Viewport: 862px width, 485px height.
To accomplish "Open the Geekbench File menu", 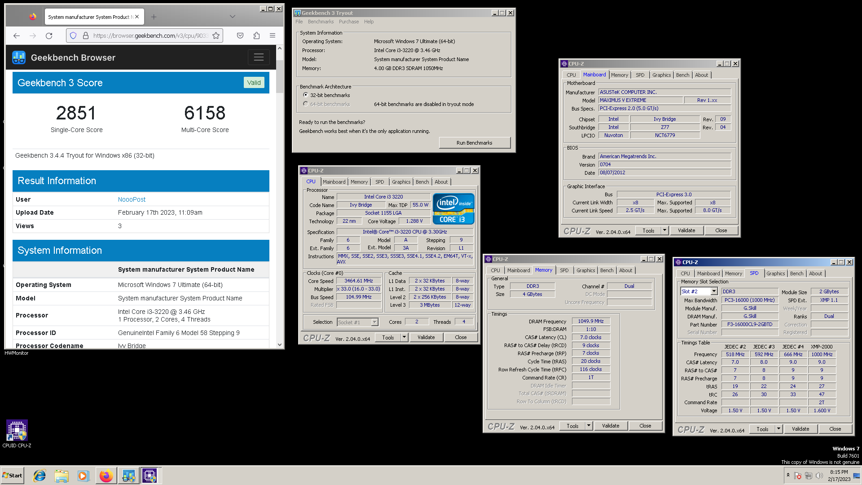I will click(x=299, y=22).
